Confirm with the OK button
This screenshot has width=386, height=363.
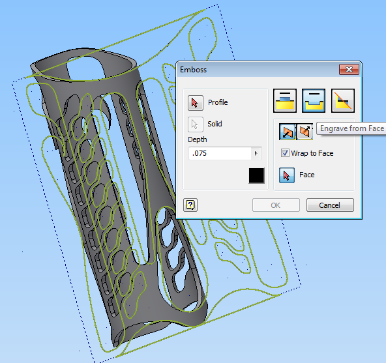click(x=276, y=205)
